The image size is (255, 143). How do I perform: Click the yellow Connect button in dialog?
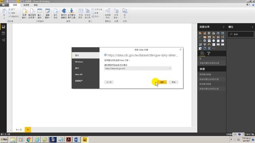tap(162, 82)
